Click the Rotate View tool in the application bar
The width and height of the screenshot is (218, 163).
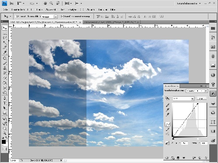[58, 3]
